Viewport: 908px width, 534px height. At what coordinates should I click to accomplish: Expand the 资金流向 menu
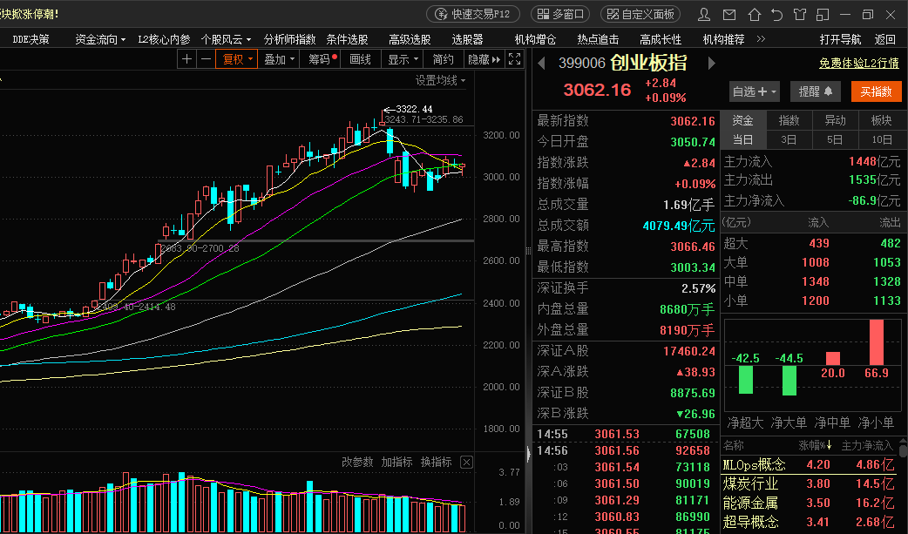click(100, 39)
